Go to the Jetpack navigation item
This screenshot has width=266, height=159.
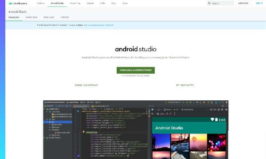click(x=90, y=3)
